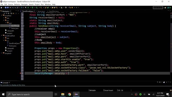Click cursor position '30 : 36' in status bar

(x=121, y=91)
